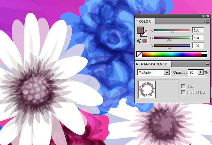
Task: Click the None swatch beside the spectrum bar
Action: coord(139,54)
